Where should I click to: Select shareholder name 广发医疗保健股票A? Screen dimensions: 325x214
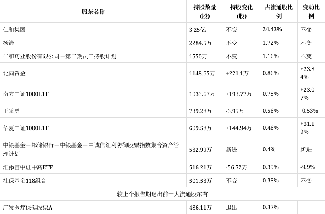tap(28, 208)
